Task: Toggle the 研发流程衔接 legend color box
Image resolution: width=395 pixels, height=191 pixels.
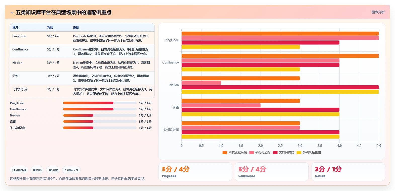Action: (225, 152)
